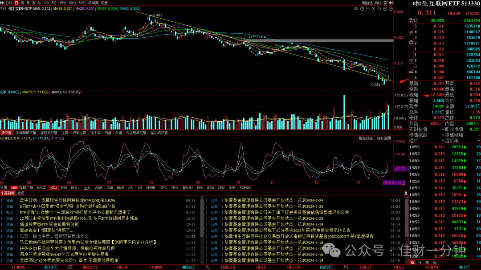Select the 盘后成交量 tab
This screenshot has height=270, width=481.
(159, 133)
